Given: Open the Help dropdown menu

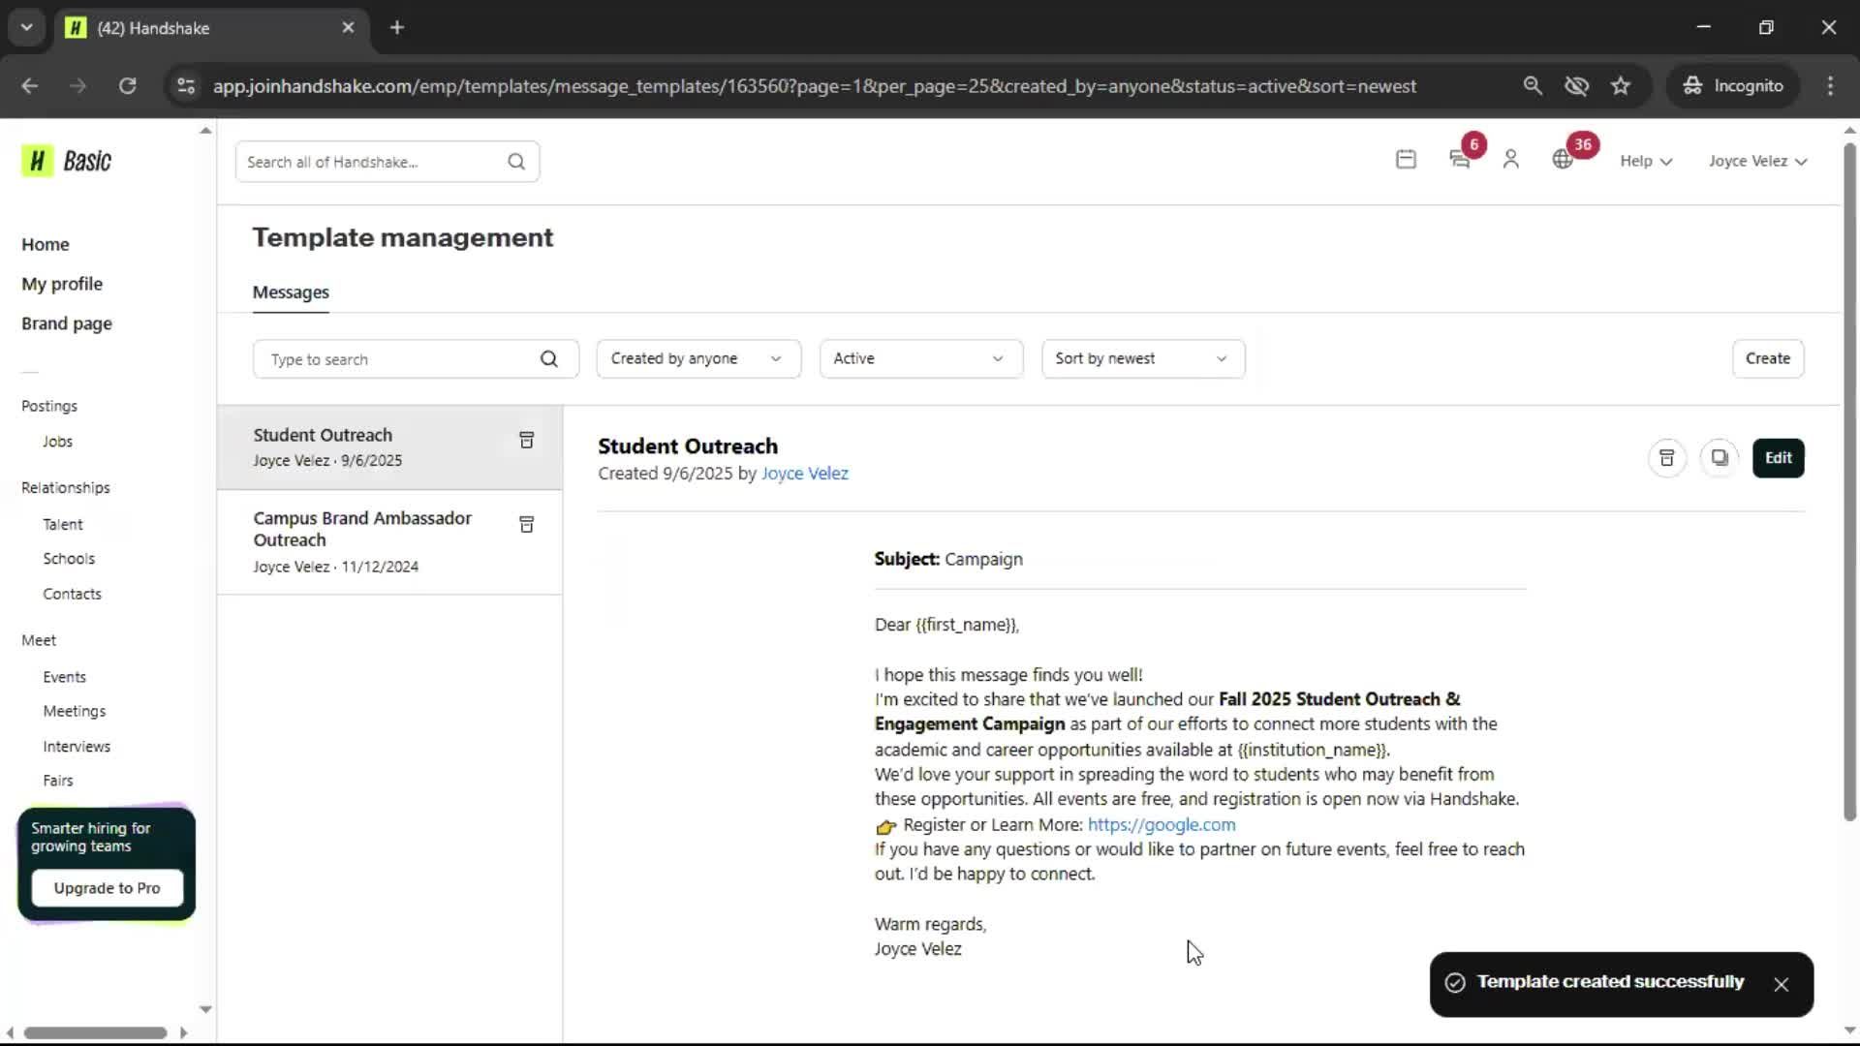Looking at the screenshot, I should [1646, 161].
